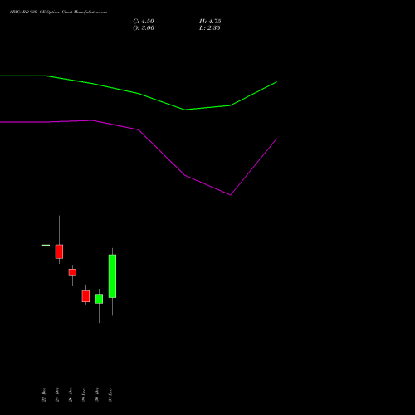Click the red candle for 29 Dec

[x=85, y=295]
